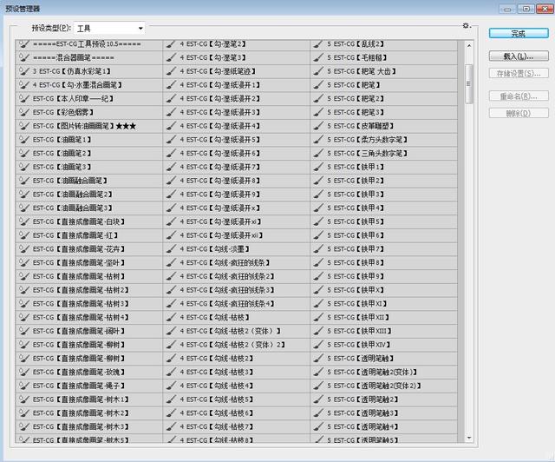Open the preset manager gear menu icon
The height and width of the screenshot is (462, 555).
point(467,25)
